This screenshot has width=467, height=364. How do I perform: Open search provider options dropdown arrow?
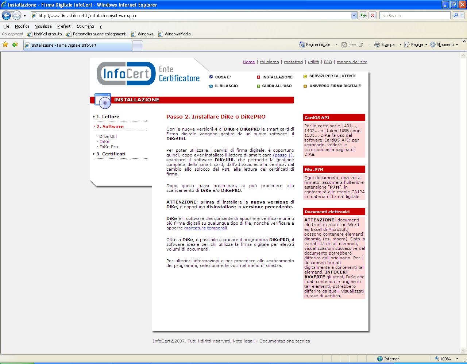462,15
